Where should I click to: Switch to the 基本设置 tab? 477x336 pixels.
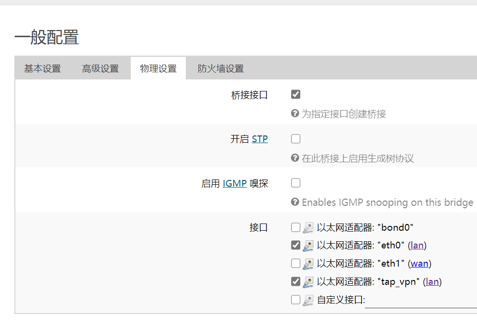click(43, 68)
